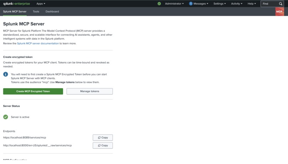288x164 pixels.
Task: Click the https://localhost:8089/services/mcp URL text
Action: coord(24,138)
